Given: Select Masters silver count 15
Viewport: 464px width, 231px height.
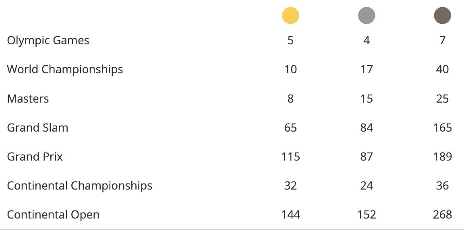Looking at the screenshot, I should (367, 99).
